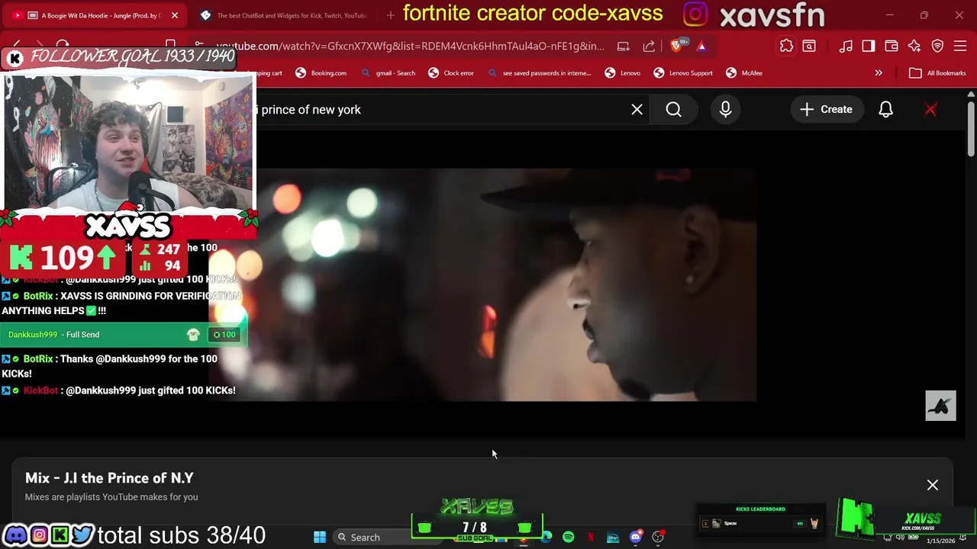
Task: Open the Windows Start menu
Action: (x=319, y=538)
